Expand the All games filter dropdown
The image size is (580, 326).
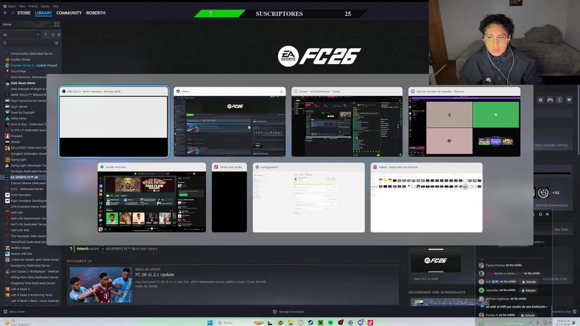coord(21,34)
